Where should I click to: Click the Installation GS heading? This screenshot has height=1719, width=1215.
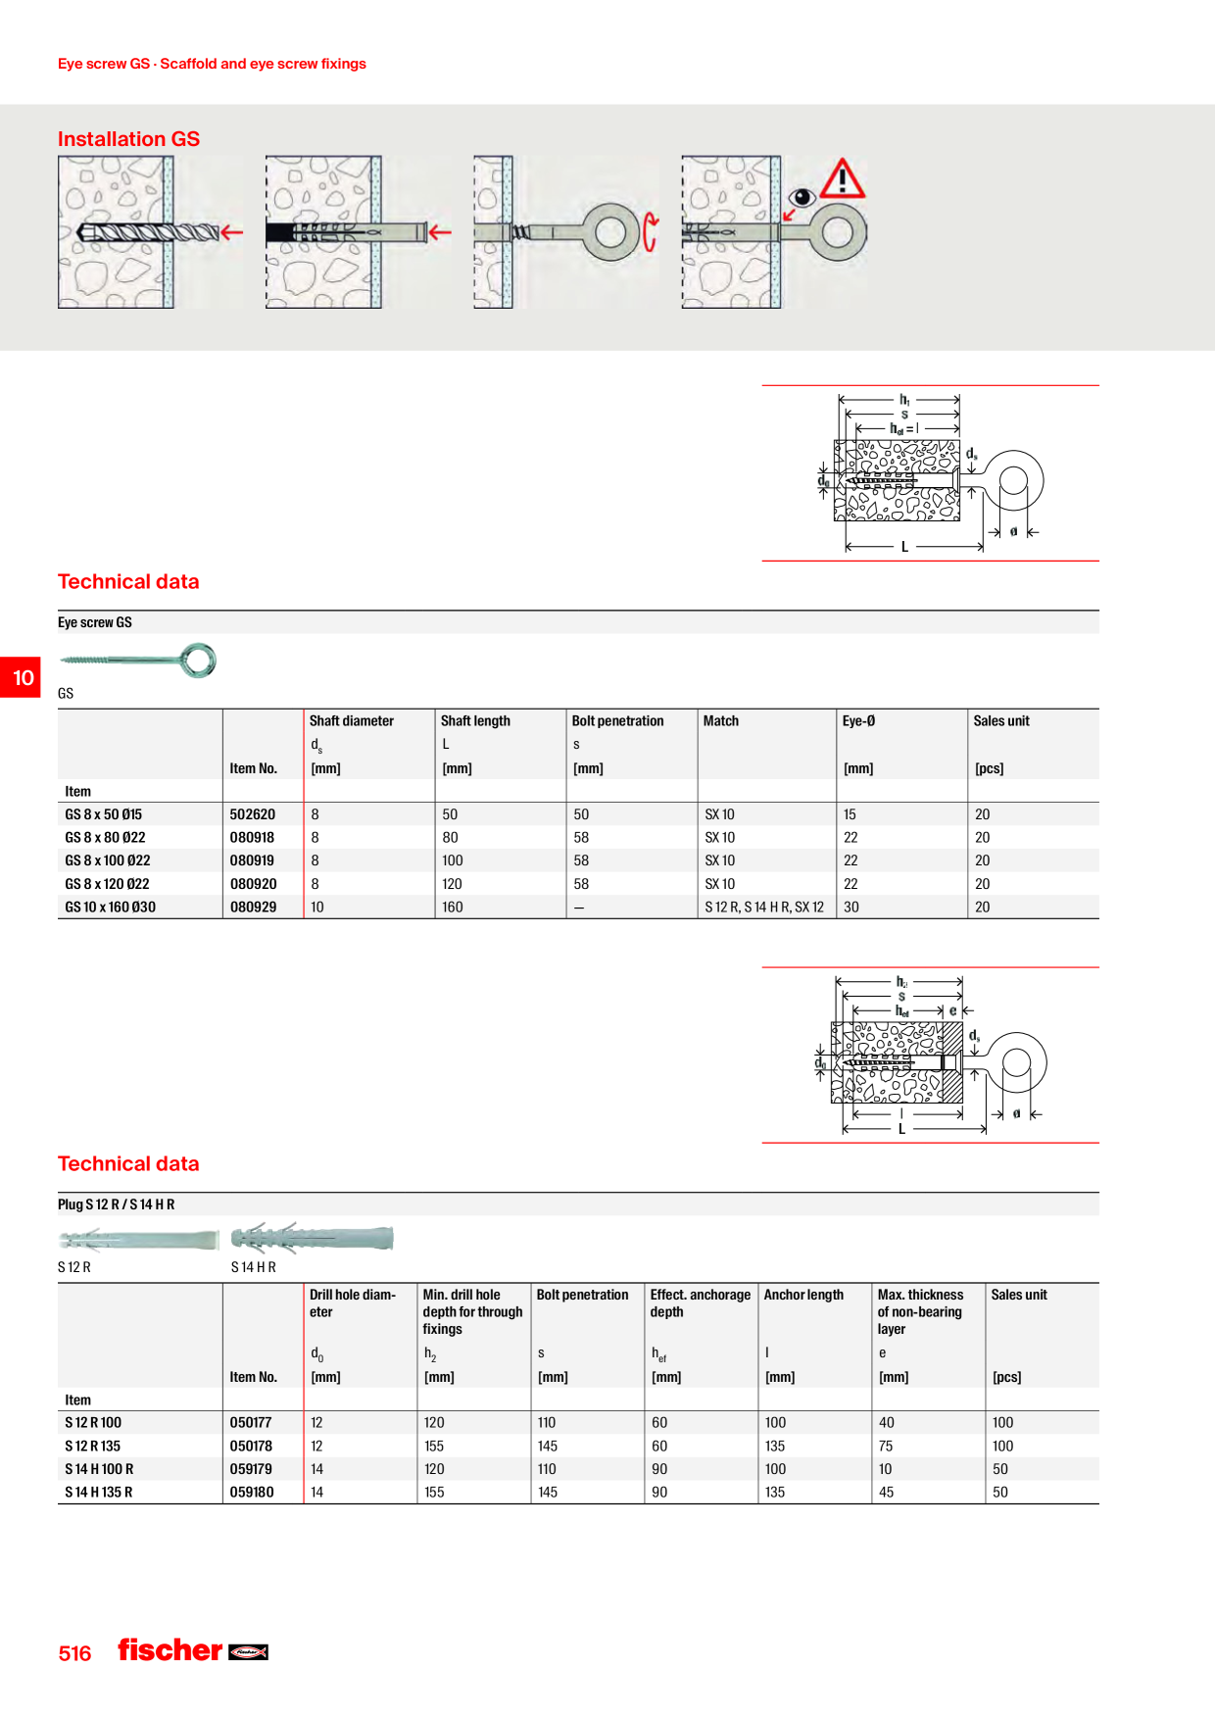tap(128, 139)
